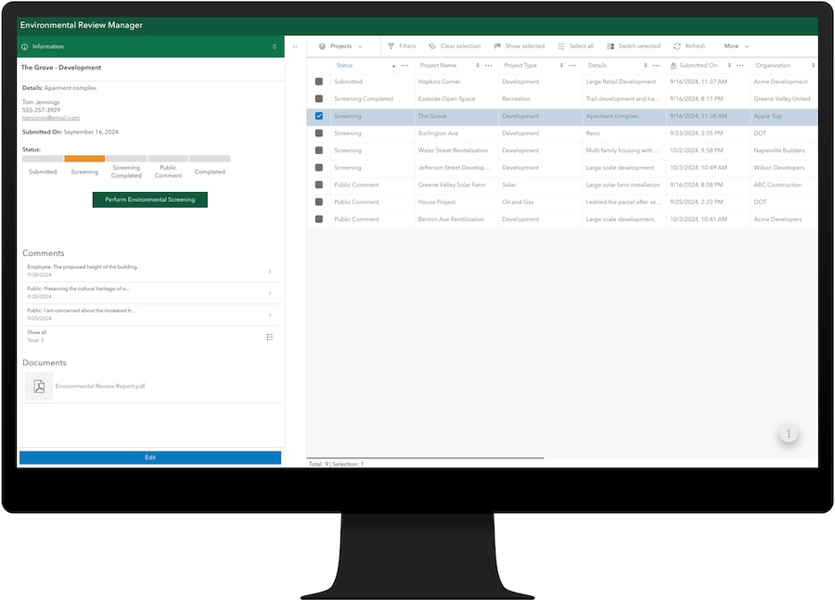Image resolution: width=835 pixels, height=600 pixels.
Task: Open the Status column options ellipsis
Action: click(403, 64)
